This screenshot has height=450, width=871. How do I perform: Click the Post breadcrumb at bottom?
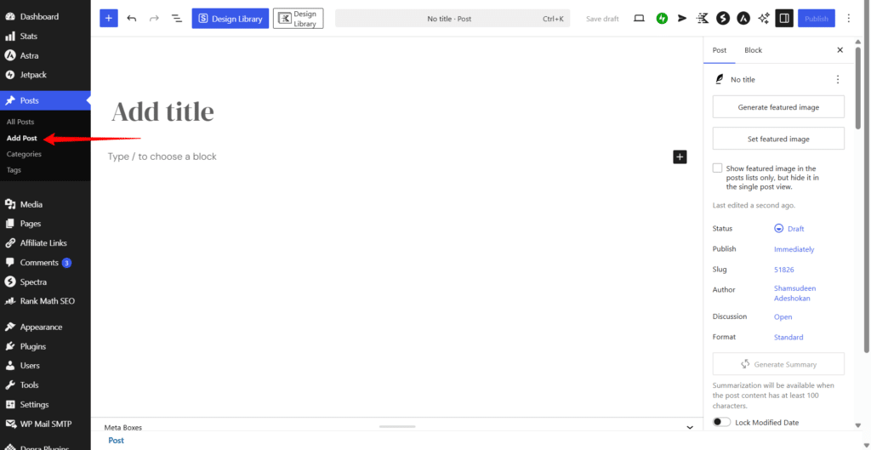coord(116,440)
